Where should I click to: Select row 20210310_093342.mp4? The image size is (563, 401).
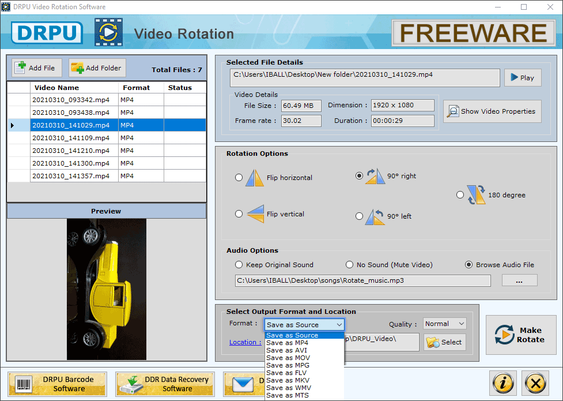(107, 100)
